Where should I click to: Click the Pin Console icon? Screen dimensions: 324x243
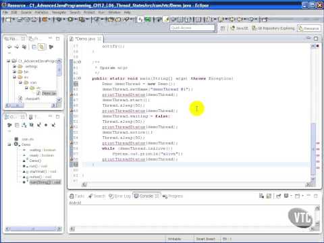pyautogui.click(x=278, y=196)
